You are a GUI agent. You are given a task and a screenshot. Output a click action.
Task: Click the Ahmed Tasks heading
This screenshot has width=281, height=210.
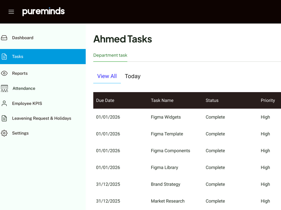point(123,39)
